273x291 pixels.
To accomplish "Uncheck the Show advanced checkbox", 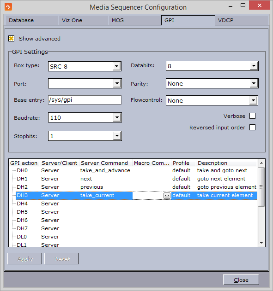I will pyautogui.click(x=12, y=39).
